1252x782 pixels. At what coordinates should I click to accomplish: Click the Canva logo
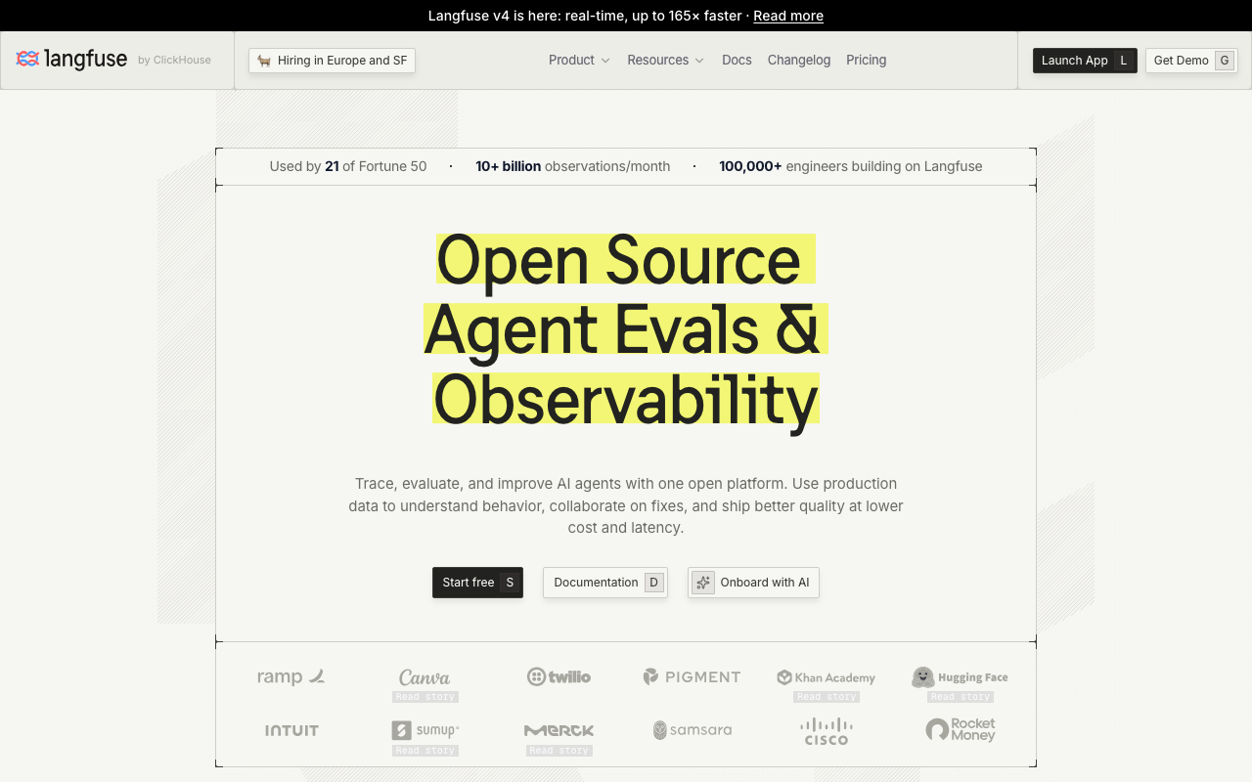click(x=425, y=676)
